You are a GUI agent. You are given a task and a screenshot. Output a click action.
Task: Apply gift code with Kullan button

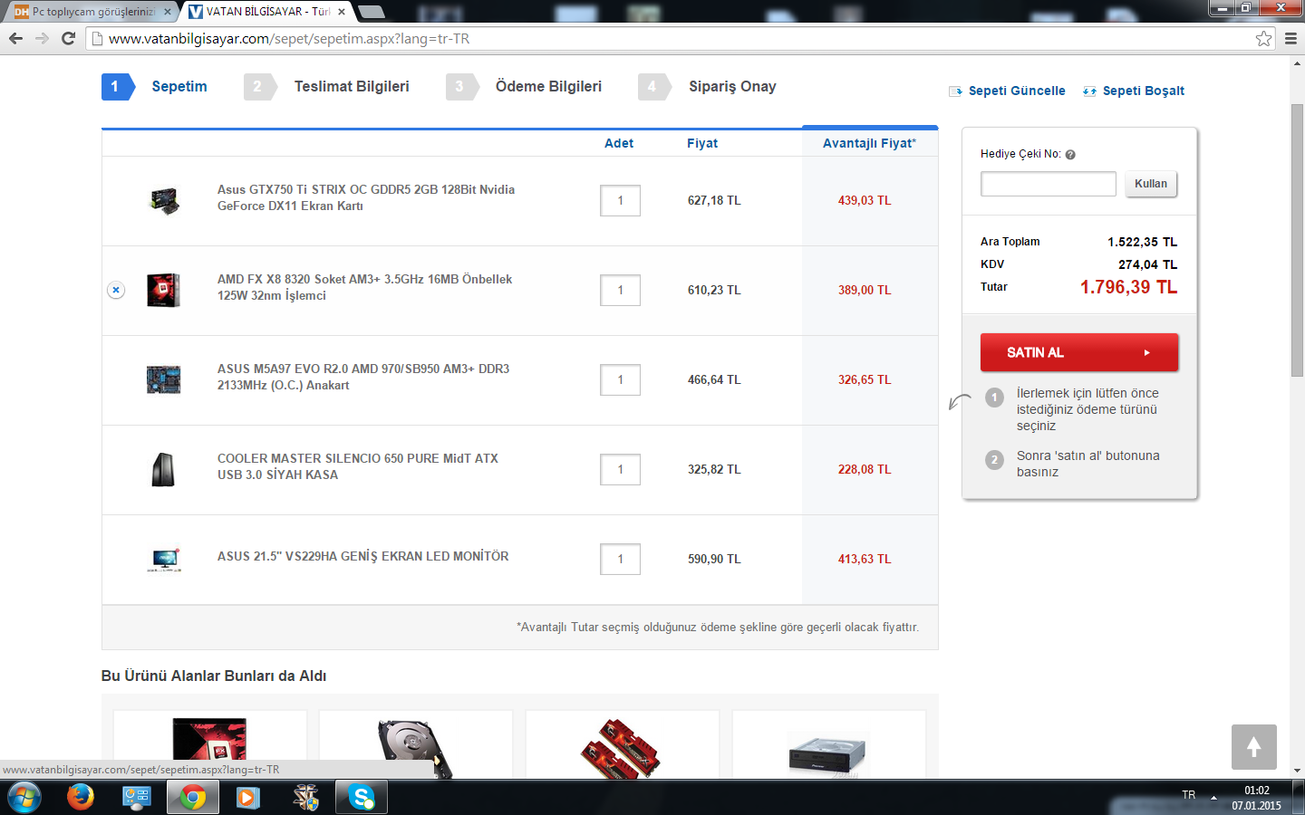(1150, 184)
